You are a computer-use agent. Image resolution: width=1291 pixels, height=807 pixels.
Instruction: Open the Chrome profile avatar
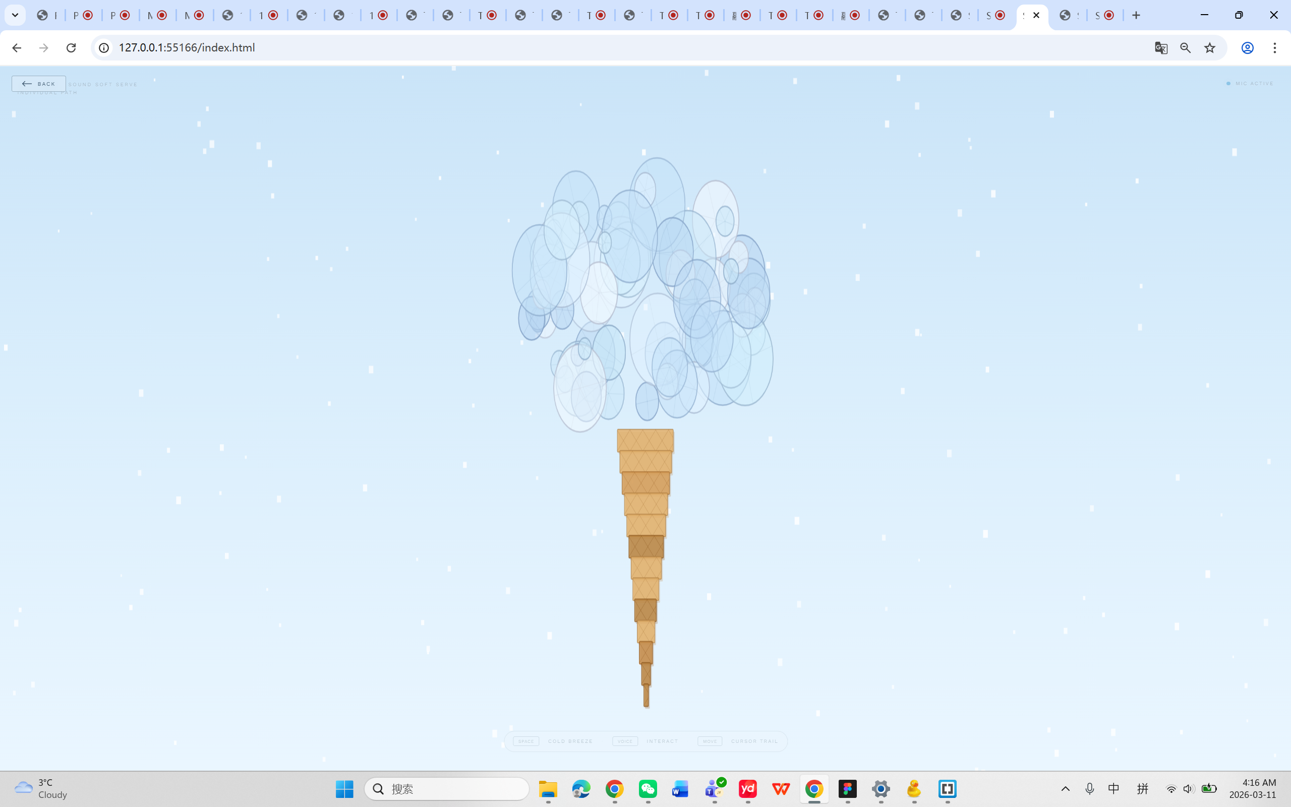(x=1247, y=47)
